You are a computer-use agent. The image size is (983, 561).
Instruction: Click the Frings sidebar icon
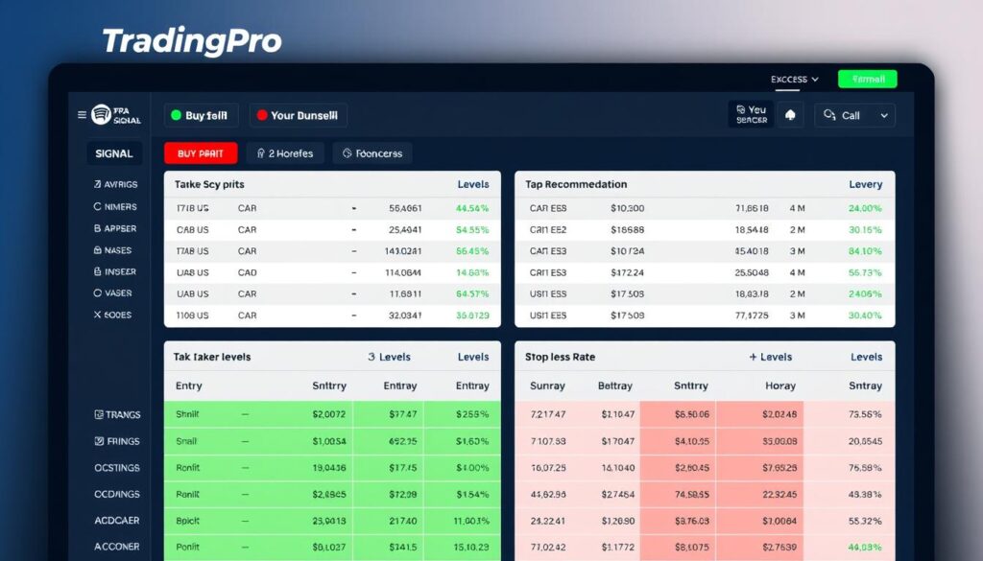click(x=98, y=442)
